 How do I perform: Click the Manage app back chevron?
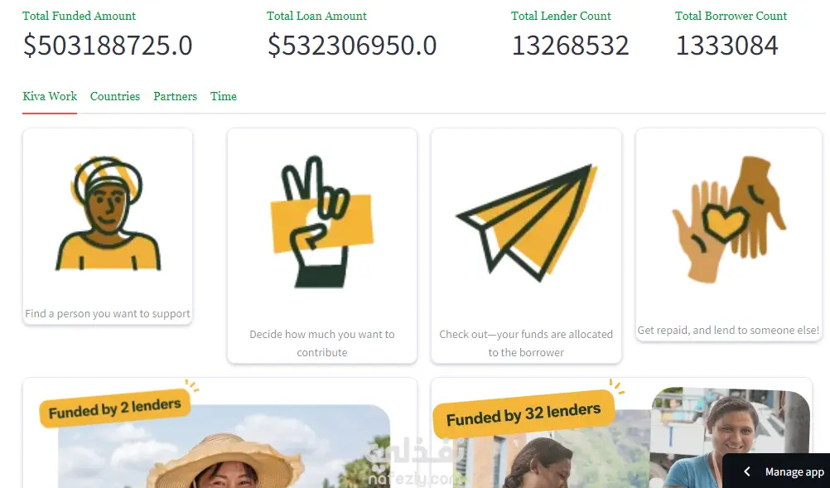click(747, 471)
